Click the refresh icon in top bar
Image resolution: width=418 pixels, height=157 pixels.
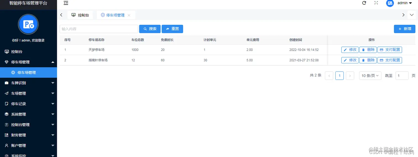tap(364, 3)
